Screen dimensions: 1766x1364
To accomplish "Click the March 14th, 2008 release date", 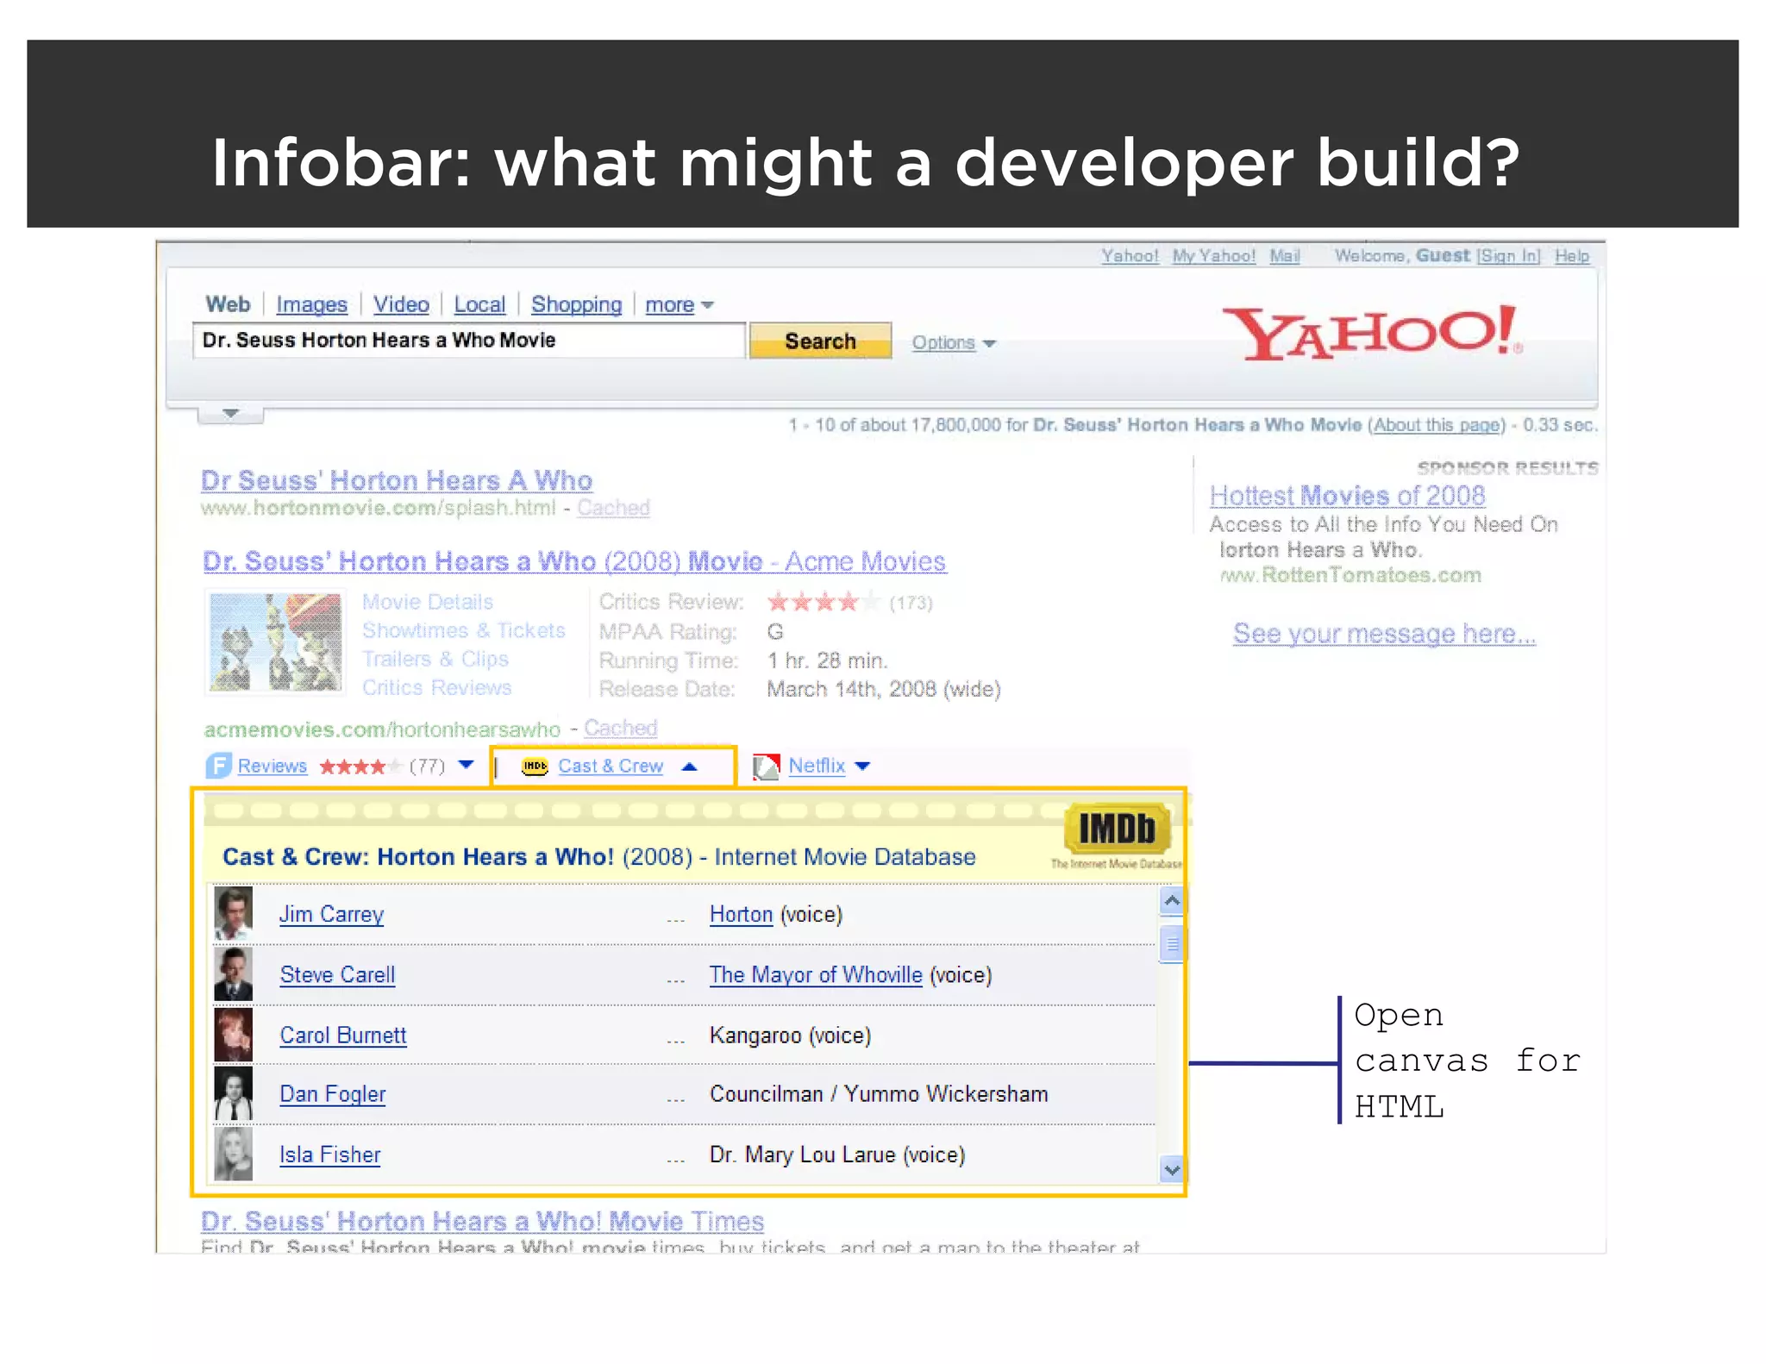I will [x=884, y=689].
